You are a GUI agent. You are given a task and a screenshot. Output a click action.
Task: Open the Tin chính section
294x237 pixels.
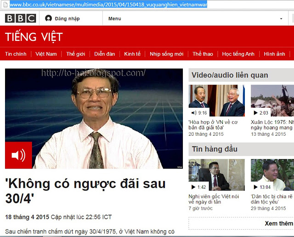coord(16,54)
